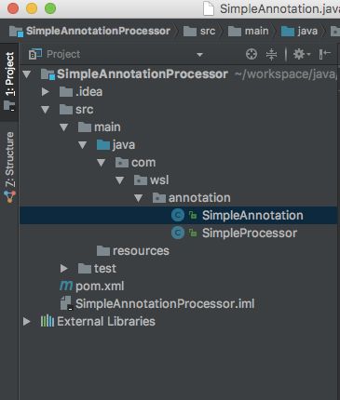Viewport: 340px width, 400px height.
Task: Click the SimpleAnnotationProcessor.iml file icon
Action: pyautogui.click(x=66, y=303)
